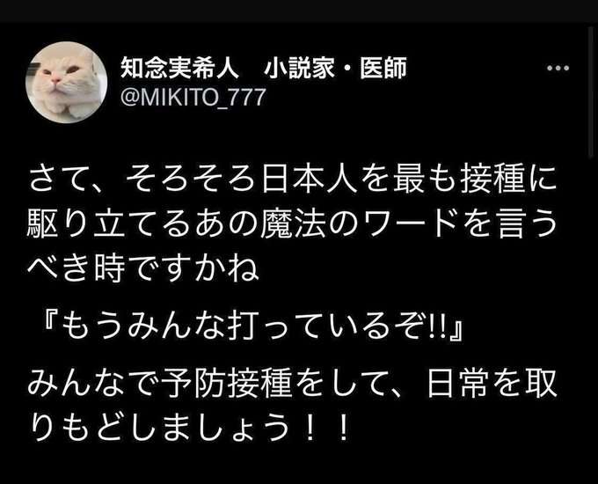Open the three-dot more options menu
Image resolution: width=598 pixels, height=484 pixels.
(x=558, y=69)
